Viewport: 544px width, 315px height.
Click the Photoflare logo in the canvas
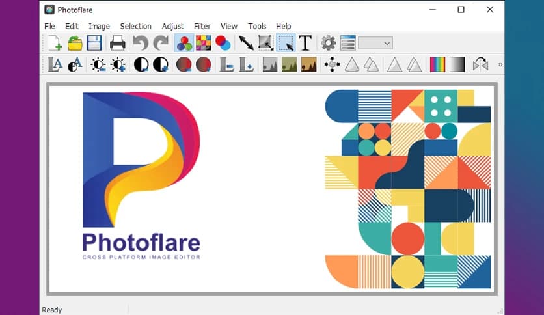(141, 176)
